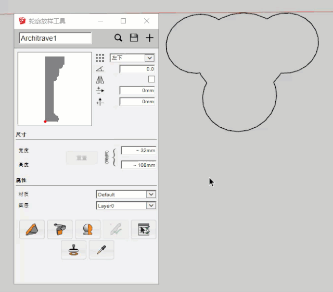Click the plus icon to add profile
This screenshot has height=292, width=333.
pyautogui.click(x=149, y=38)
